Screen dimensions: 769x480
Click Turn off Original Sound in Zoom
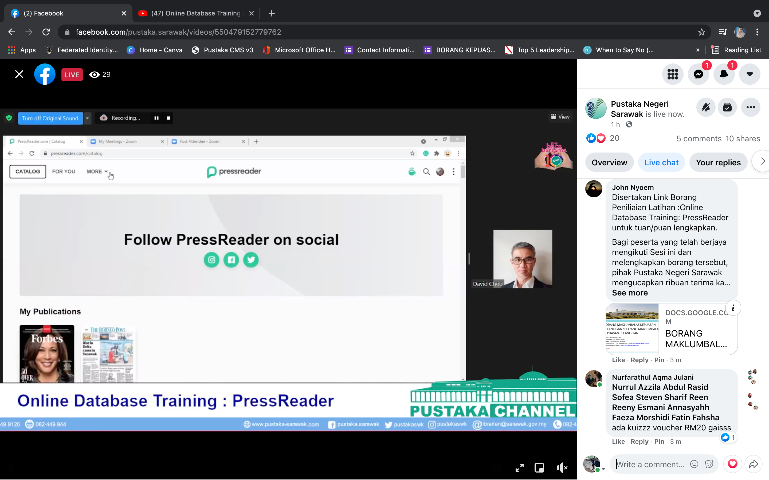click(50, 118)
